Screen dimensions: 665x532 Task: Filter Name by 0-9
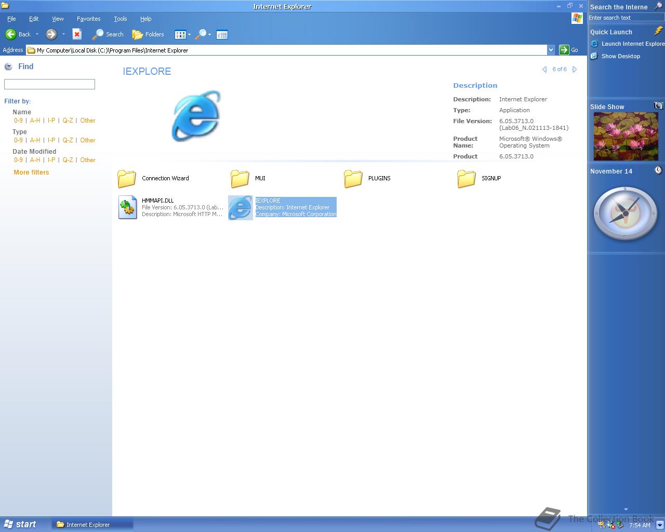coord(18,121)
